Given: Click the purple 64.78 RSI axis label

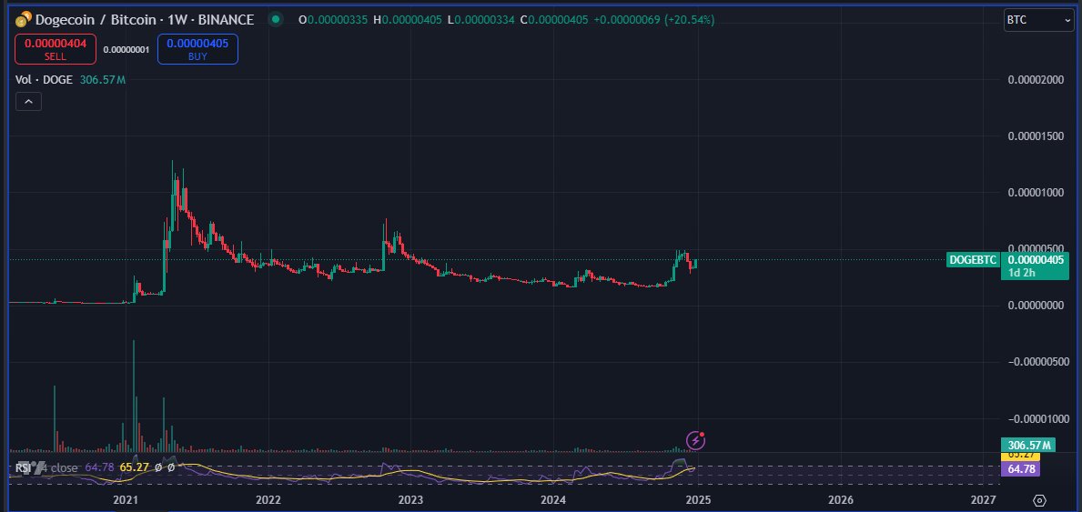Looking at the screenshot, I should point(1019,469).
